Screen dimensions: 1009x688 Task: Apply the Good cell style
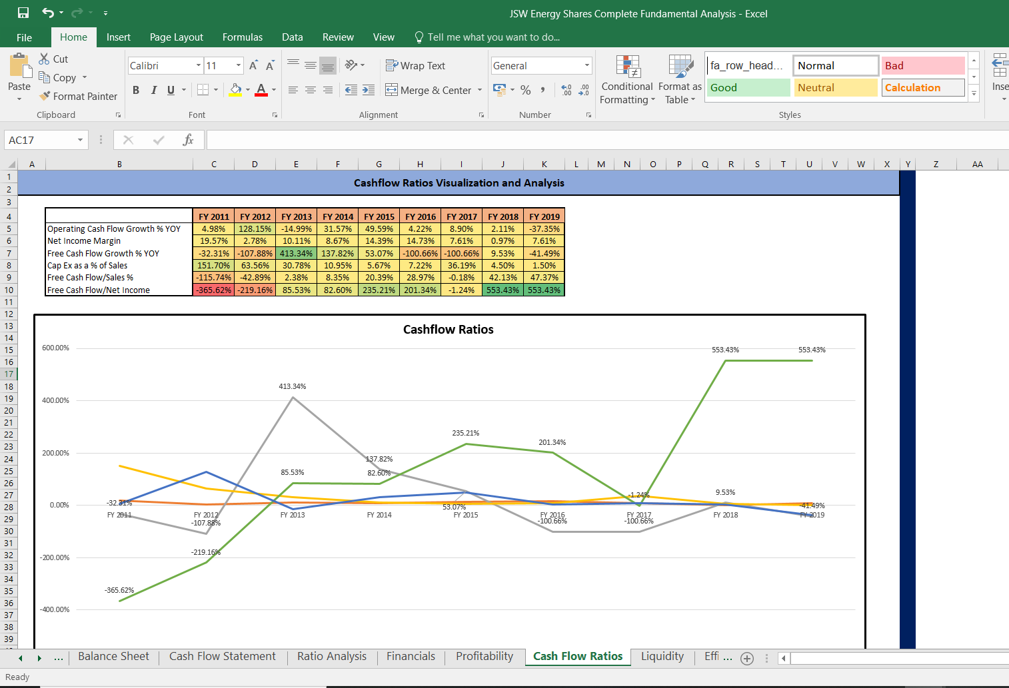(748, 87)
